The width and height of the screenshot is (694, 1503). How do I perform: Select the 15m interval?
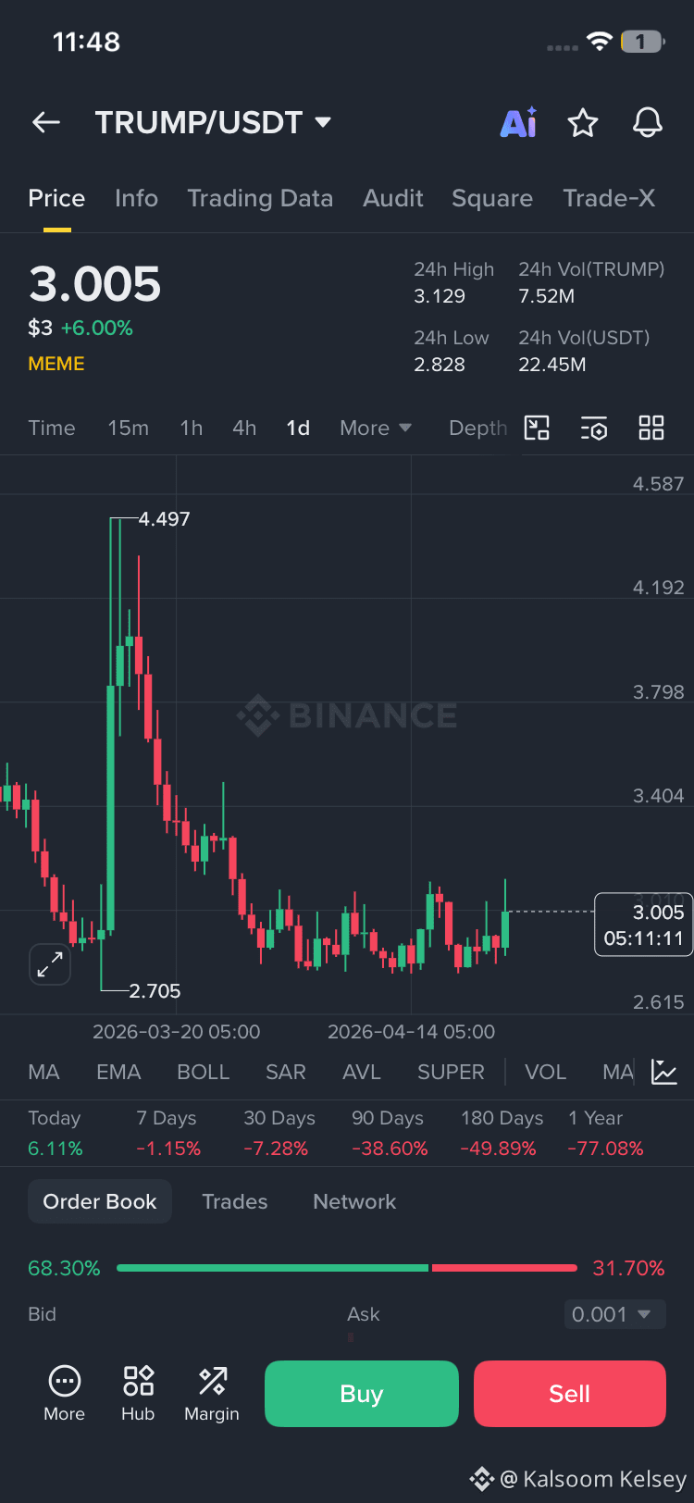coord(128,428)
